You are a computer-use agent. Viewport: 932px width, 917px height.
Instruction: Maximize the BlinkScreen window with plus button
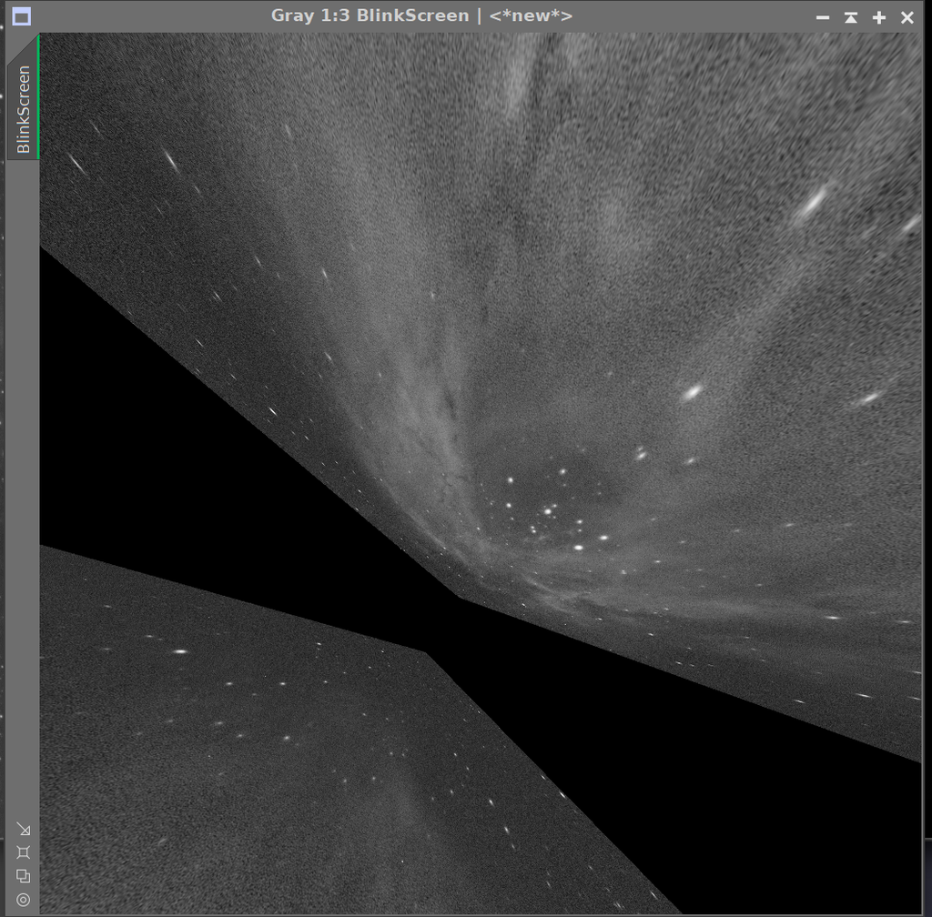879,17
